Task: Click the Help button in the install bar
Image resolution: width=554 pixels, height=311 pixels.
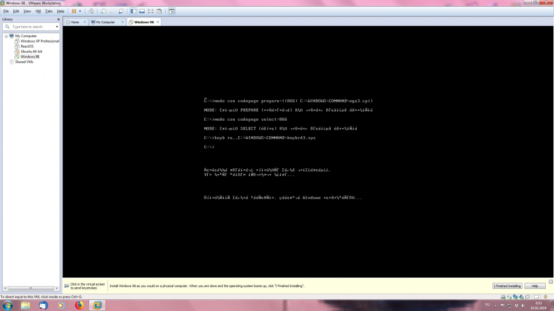Action: pos(535,286)
